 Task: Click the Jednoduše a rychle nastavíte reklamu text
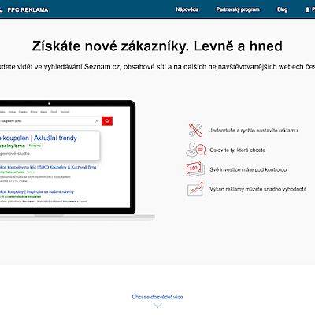254,131
